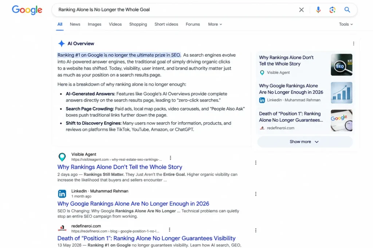Image resolution: width=373 pixels, height=248 pixels.
Task: Switch to the News tab
Action: (75, 24)
